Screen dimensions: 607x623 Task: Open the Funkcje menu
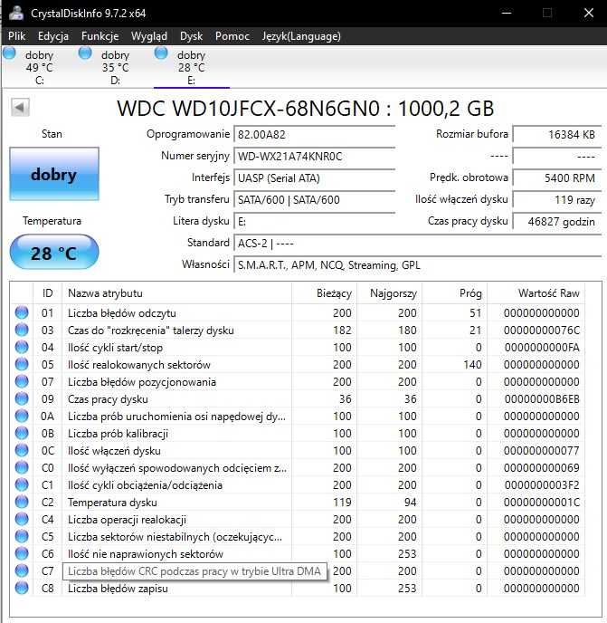click(100, 36)
